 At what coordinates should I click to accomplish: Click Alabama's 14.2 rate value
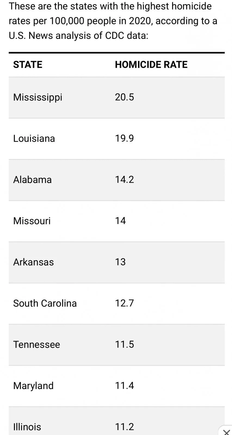point(125,179)
